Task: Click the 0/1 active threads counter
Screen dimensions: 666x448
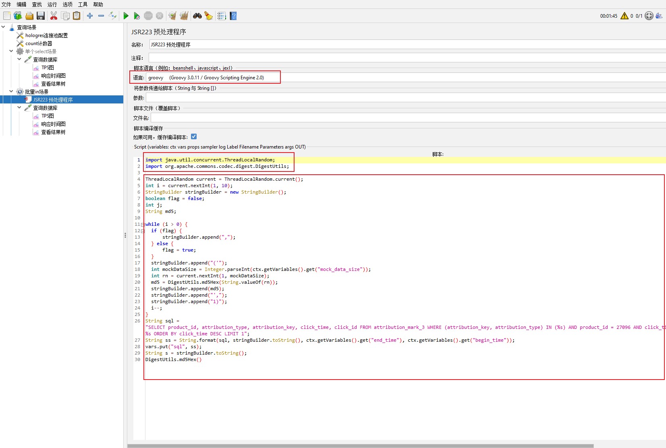Action: [x=639, y=16]
